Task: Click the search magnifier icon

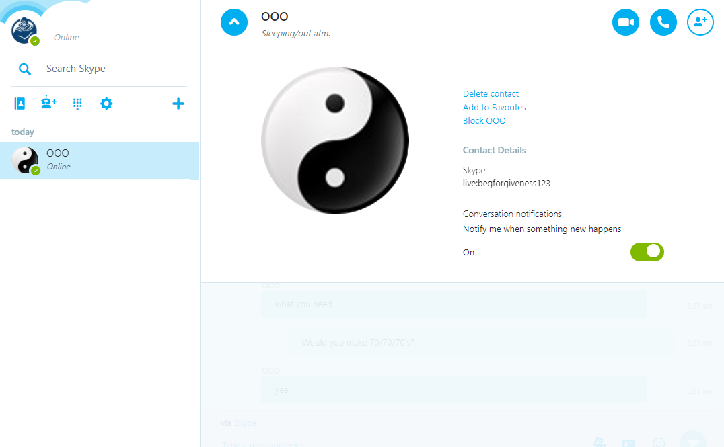Action: [x=25, y=69]
